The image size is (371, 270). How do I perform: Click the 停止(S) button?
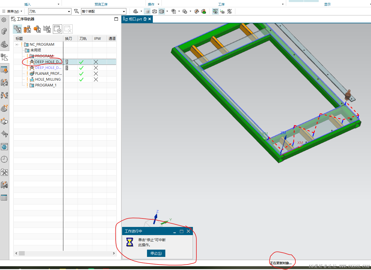pyautogui.click(x=156, y=253)
